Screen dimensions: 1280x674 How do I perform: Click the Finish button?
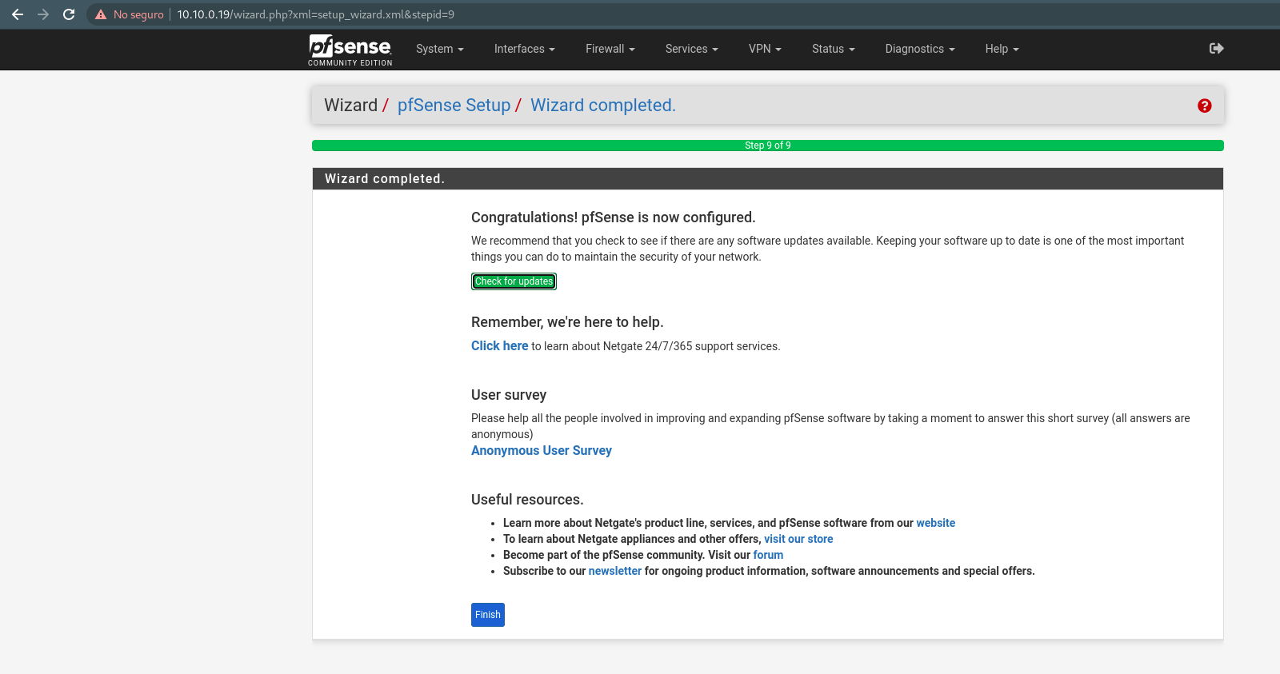pyautogui.click(x=487, y=615)
